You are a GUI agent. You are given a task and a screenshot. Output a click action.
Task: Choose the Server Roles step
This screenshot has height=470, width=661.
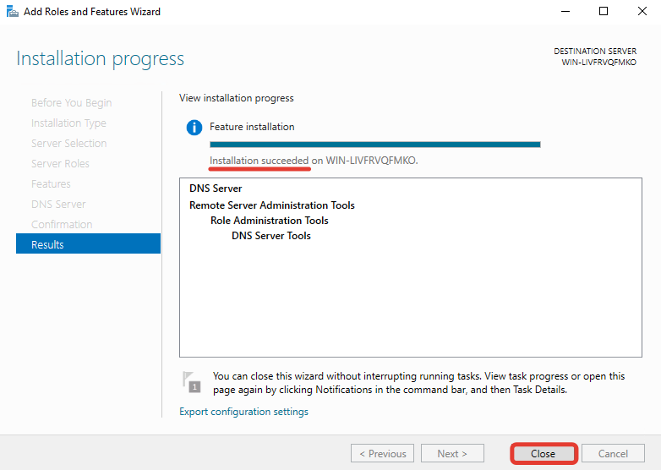pos(60,163)
